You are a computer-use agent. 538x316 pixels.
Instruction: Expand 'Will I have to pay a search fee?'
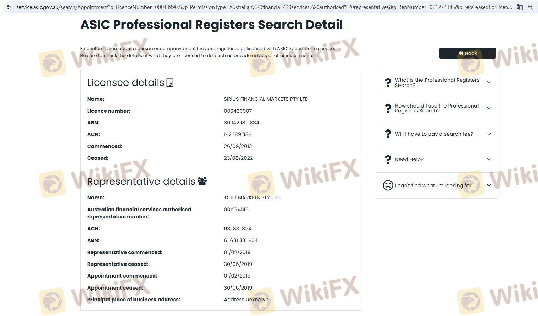point(489,134)
